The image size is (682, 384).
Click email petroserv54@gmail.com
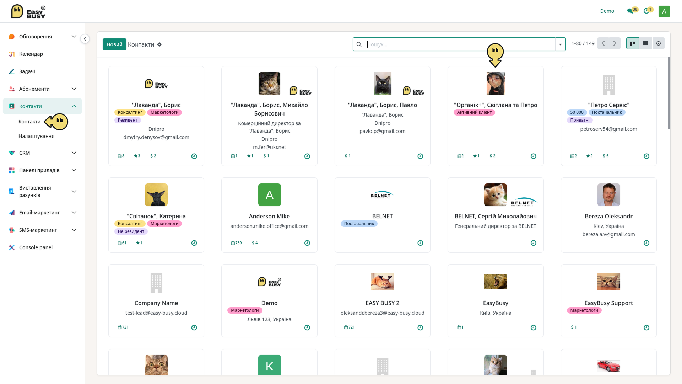click(608, 129)
